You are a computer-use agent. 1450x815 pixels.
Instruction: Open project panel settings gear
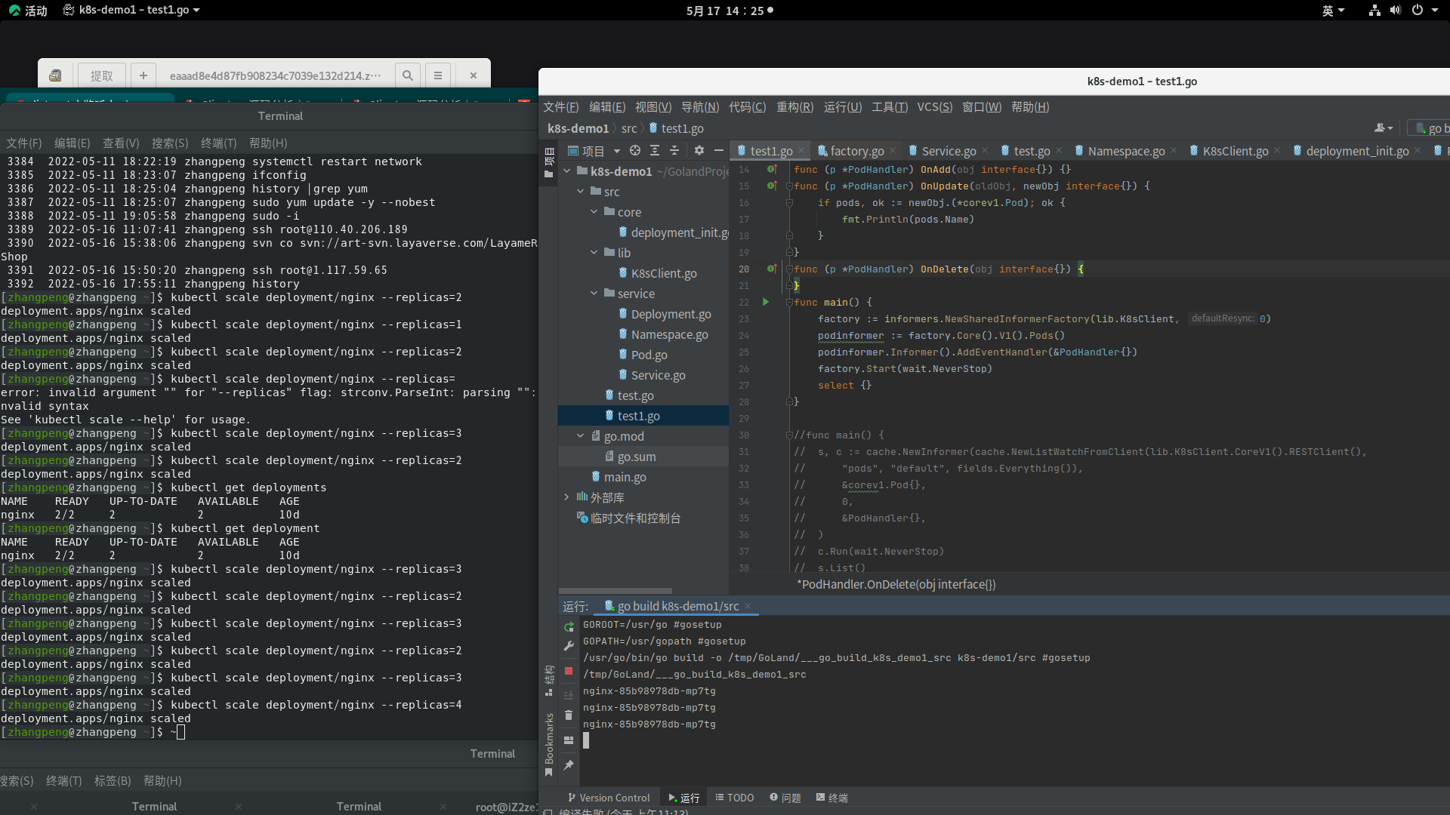[699, 151]
